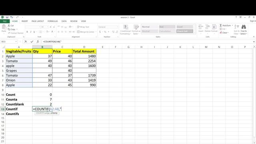The height and width of the screenshot is (144, 256).
Task: Click the Sign in link
Action: point(253,21)
